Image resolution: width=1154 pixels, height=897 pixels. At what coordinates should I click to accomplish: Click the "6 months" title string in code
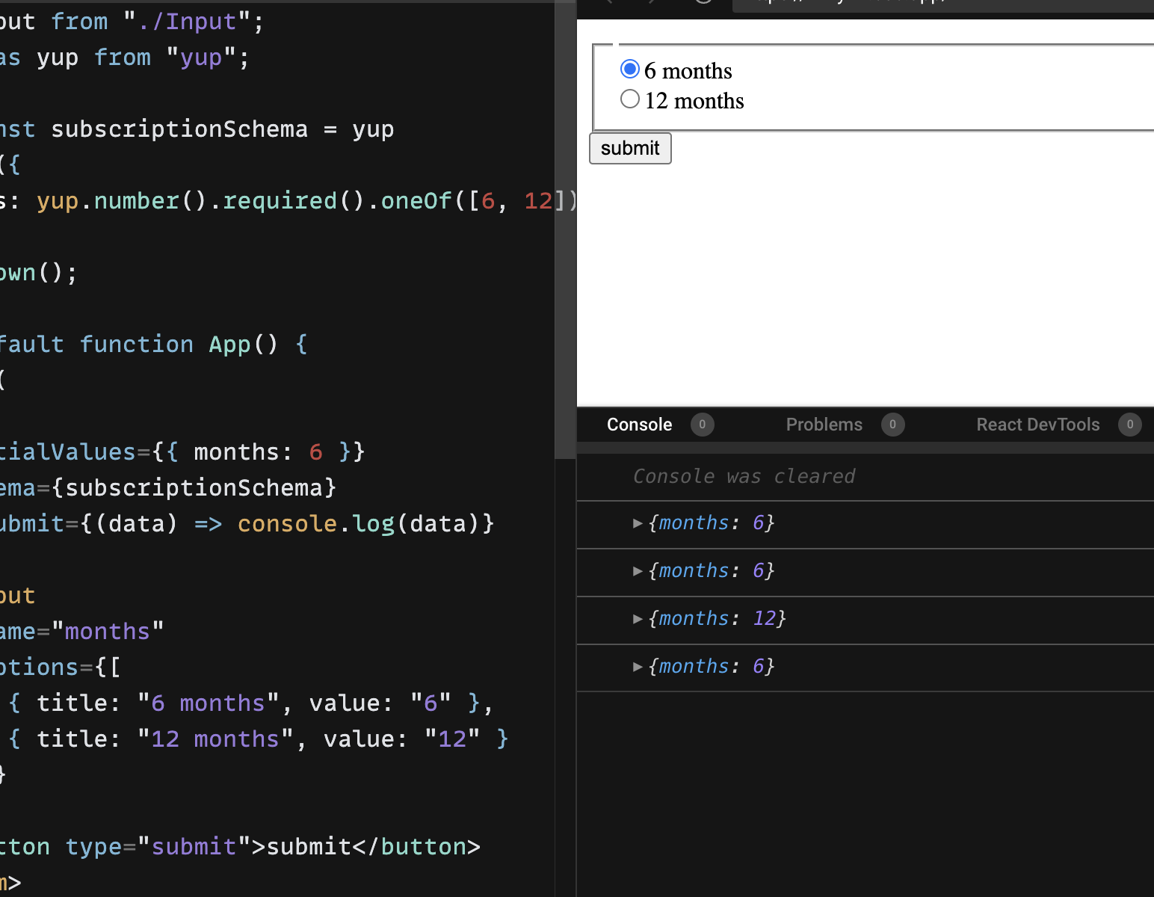pyautogui.click(x=209, y=703)
